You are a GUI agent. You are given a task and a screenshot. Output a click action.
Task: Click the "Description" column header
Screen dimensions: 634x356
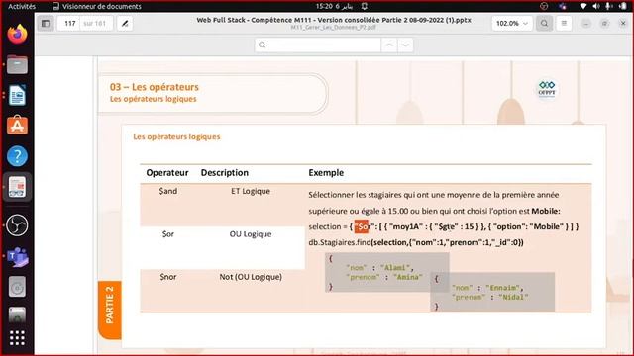coord(225,173)
